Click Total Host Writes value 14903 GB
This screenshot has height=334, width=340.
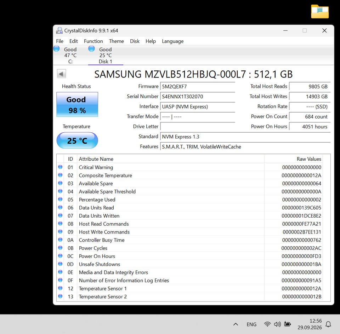point(310,96)
